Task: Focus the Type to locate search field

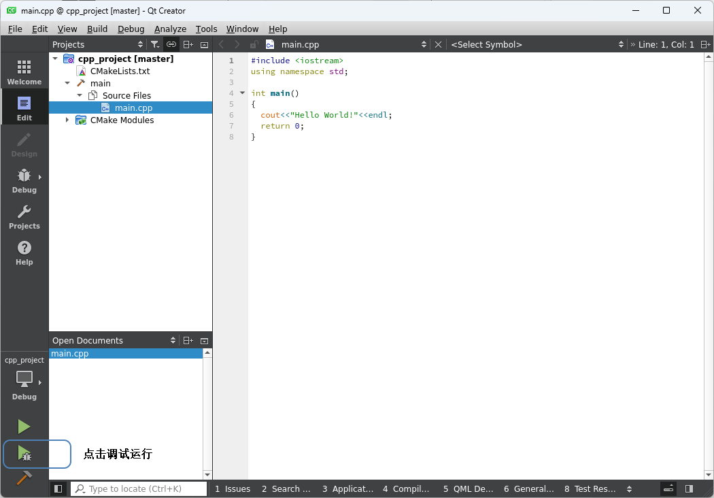Action: coord(139,488)
